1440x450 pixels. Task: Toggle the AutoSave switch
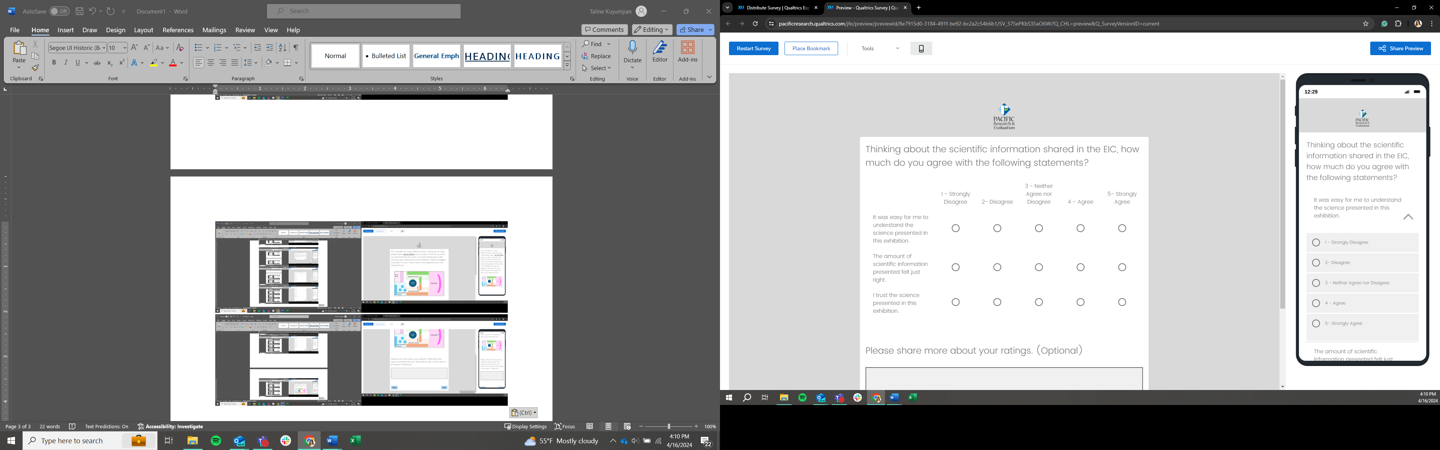(x=59, y=11)
